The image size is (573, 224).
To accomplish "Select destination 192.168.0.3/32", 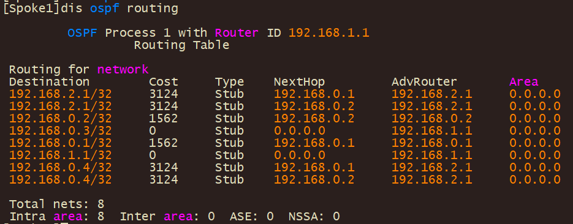I will [60, 130].
